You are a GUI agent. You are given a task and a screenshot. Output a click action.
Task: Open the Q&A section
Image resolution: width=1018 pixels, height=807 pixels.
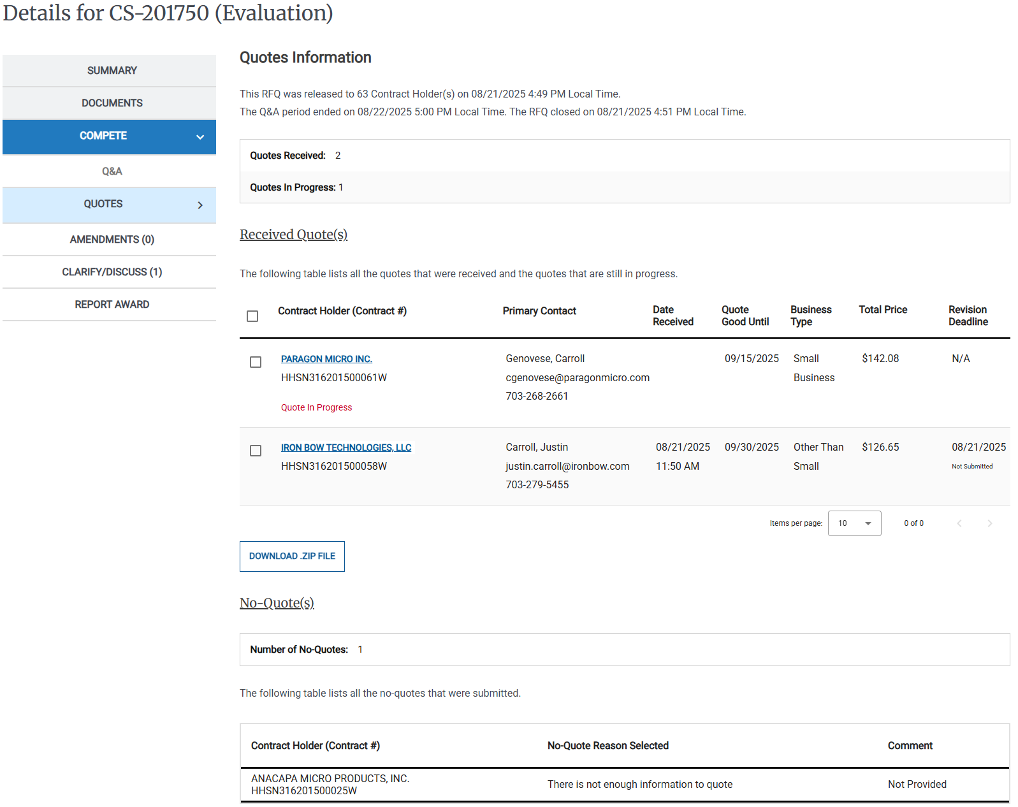click(112, 171)
